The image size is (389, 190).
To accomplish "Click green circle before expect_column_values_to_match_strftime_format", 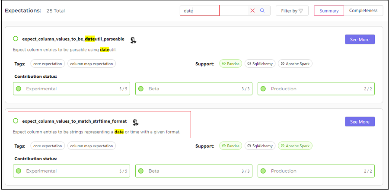I will 16,121.
